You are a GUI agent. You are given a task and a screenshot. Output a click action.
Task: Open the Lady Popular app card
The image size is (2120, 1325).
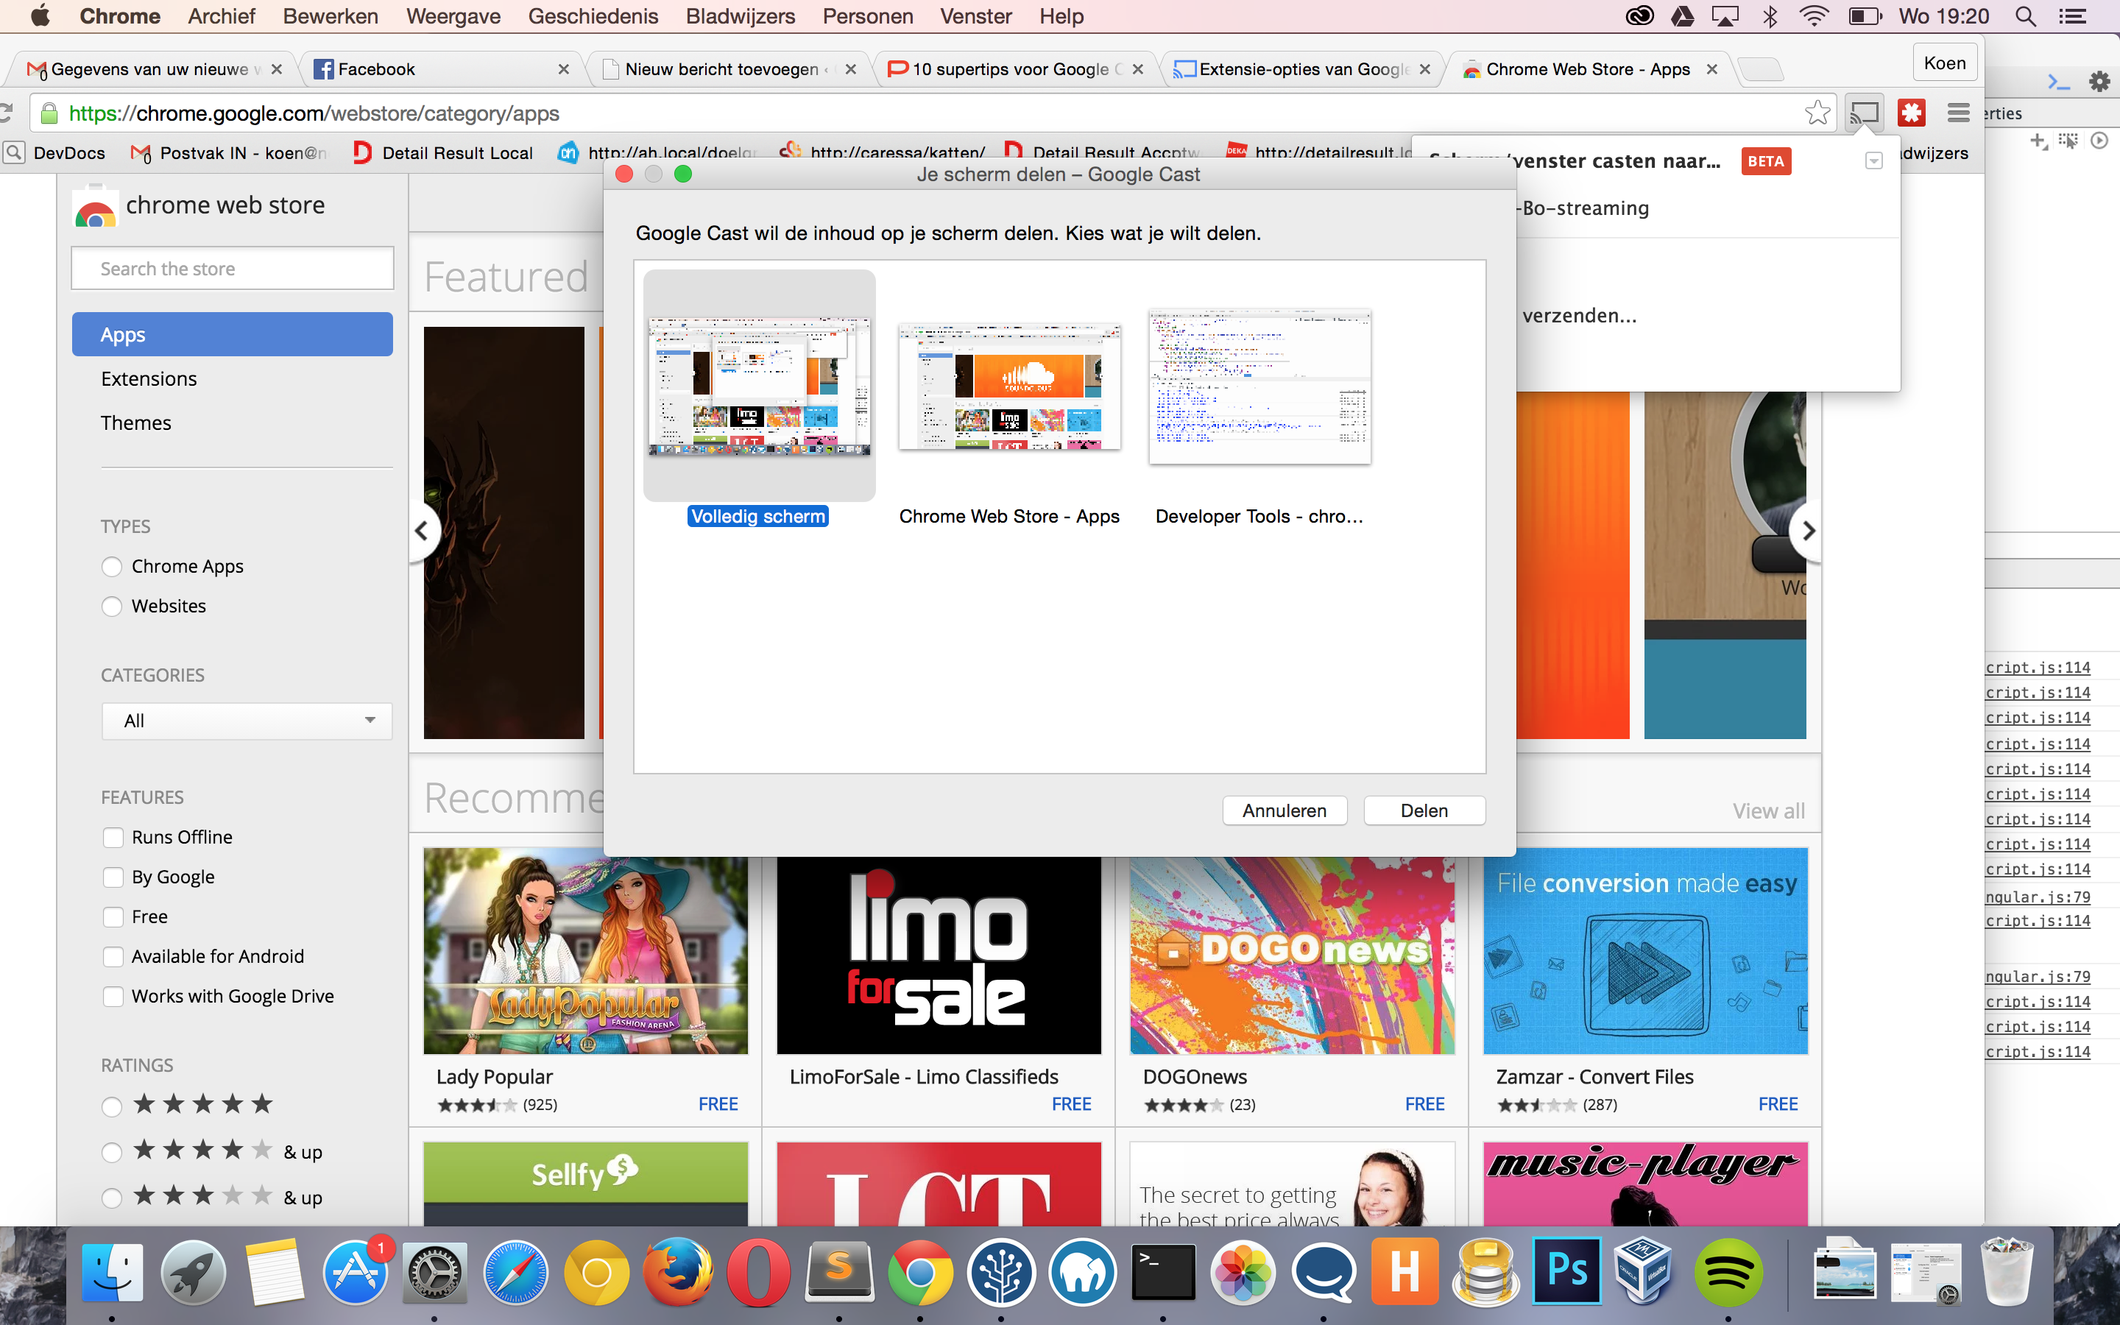pos(586,985)
